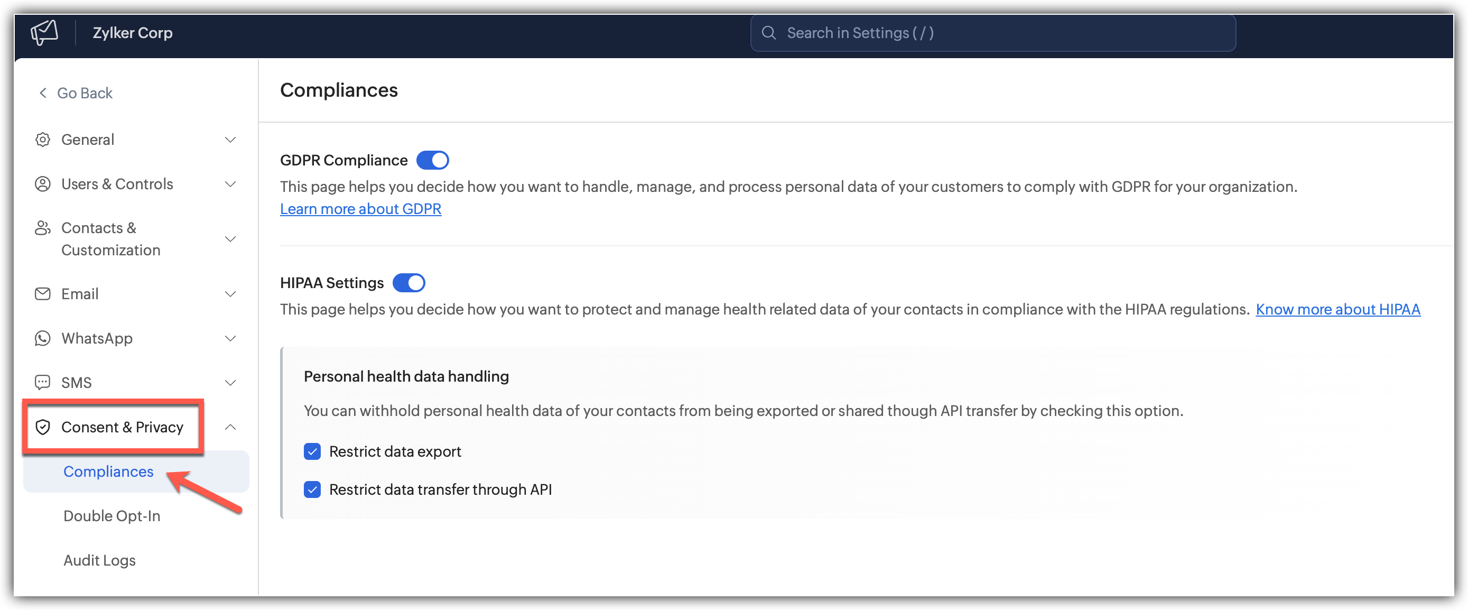Image resolution: width=1468 pixels, height=610 pixels.
Task: Uncheck Restrict data export checkbox
Action: (x=312, y=451)
